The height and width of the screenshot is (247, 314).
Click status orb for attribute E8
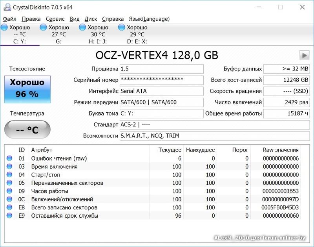pyautogui.click(x=9, y=207)
